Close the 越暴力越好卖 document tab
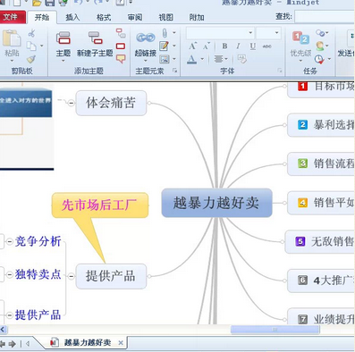 coord(121,343)
